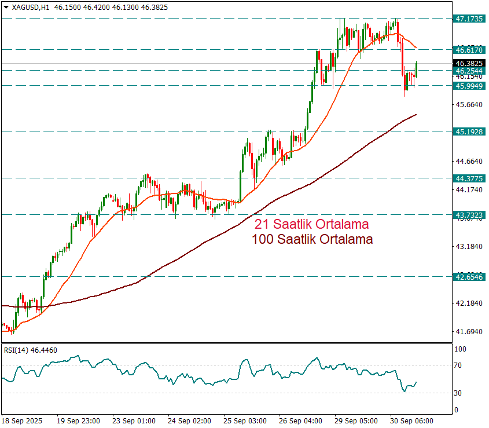Select the RSI 70 overbought level marker

click(x=459, y=365)
